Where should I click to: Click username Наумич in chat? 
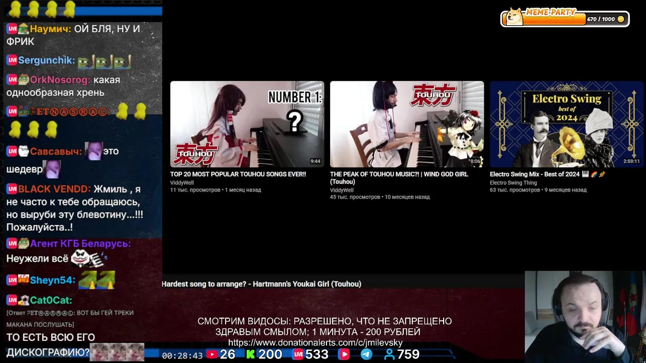coord(50,29)
